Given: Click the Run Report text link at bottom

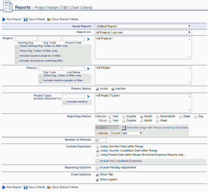Looking at the screenshot, I should (14, 187).
